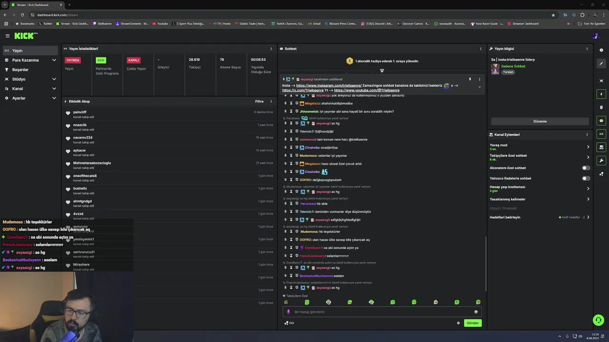Open Yasaklanmış kelimeler settings
The height and width of the screenshot is (342, 609).
coord(540,199)
